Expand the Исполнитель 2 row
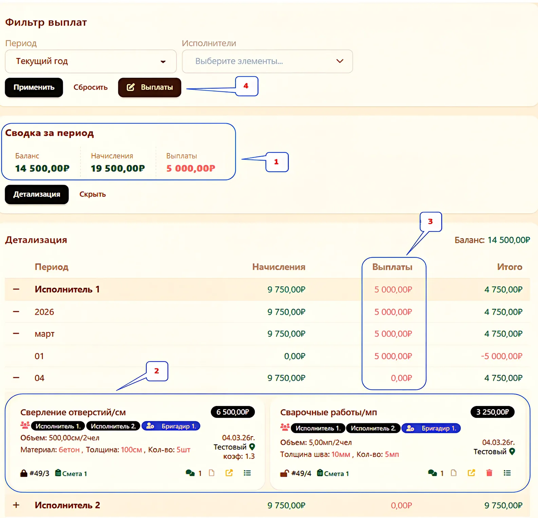Viewport: 538px width, 518px height. [x=16, y=505]
